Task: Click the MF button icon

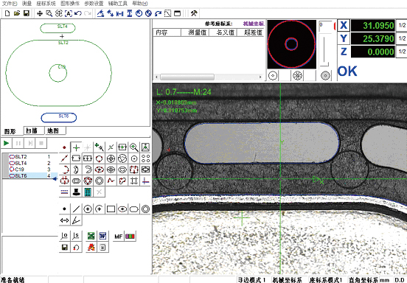Action: tap(119, 237)
